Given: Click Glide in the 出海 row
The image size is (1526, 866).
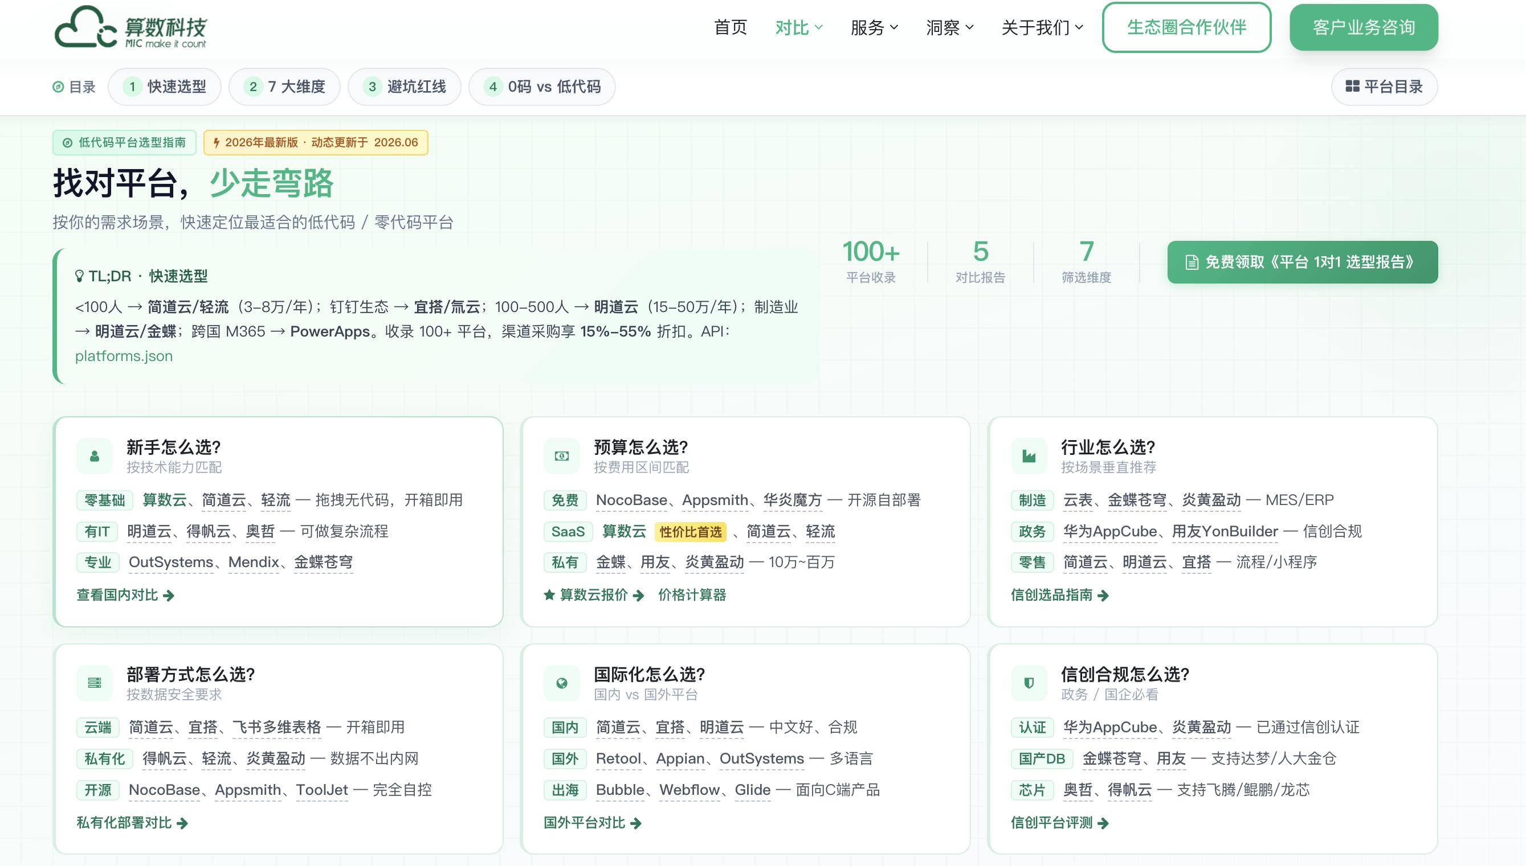Looking at the screenshot, I should [x=753, y=790].
